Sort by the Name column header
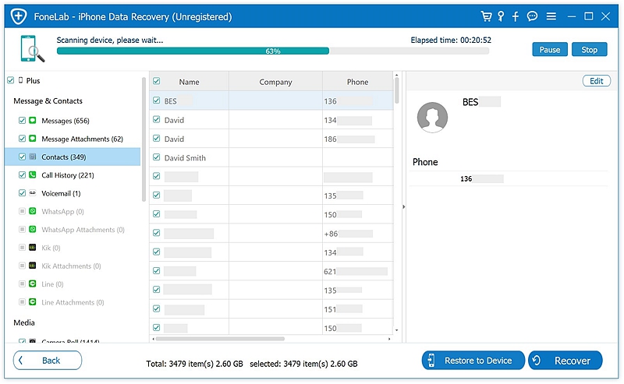 [189, 82]
